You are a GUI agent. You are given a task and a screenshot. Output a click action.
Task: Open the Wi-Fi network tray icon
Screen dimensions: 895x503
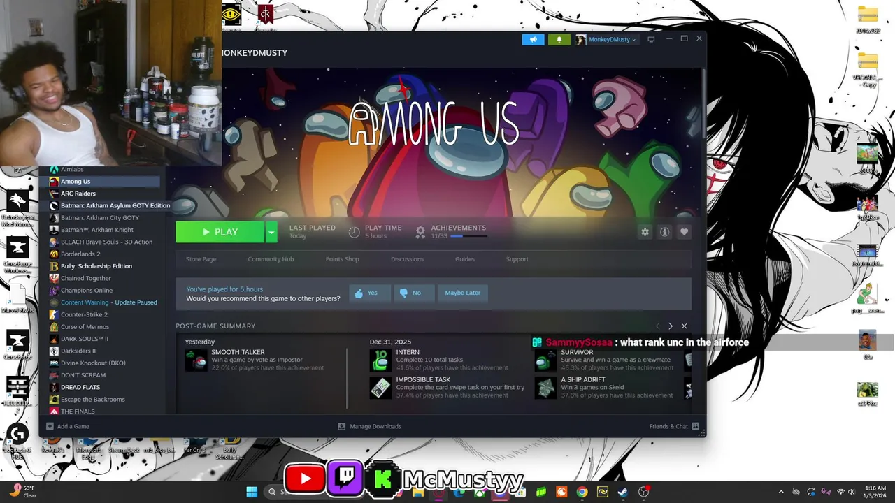point(840,492)
